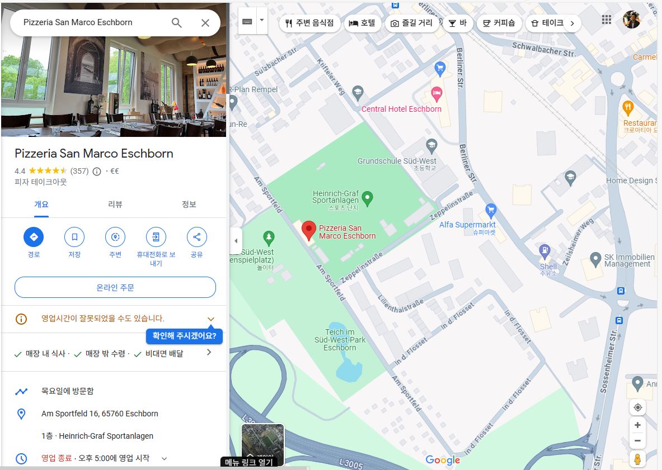Click the 확인해 주시겠어요? tooltip
The image size is (662, 470).
tap(184, 335)
